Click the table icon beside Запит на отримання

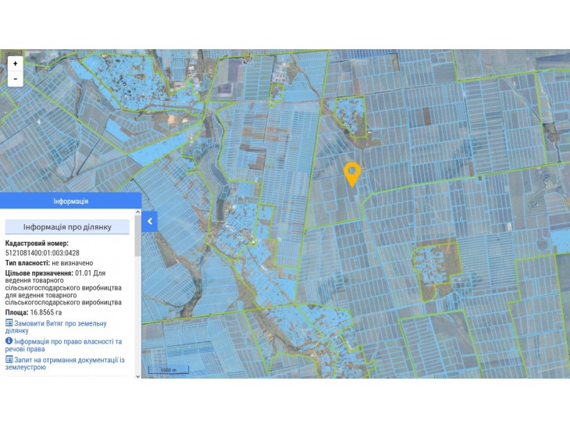pyautogui.click(x=9, y=359)
